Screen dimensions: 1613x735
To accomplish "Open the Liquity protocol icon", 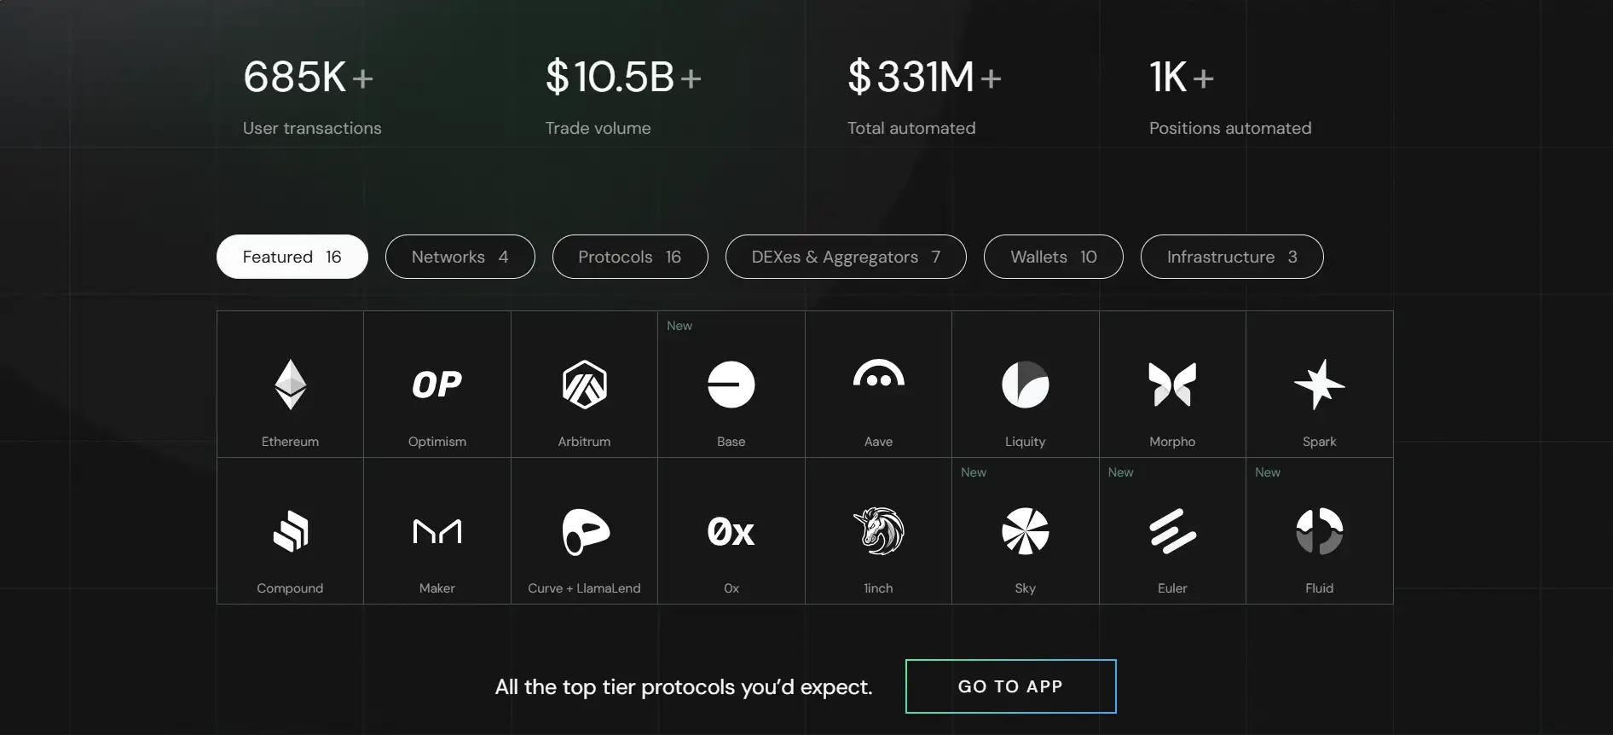I will (1025, 385).
